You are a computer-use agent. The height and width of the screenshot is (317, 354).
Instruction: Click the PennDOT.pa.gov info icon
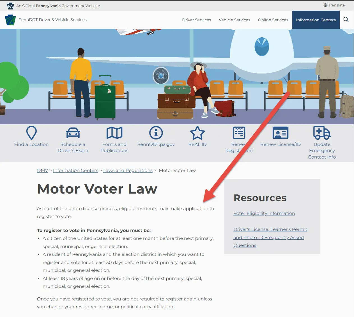pyautogui.click(x=156, y=133)
